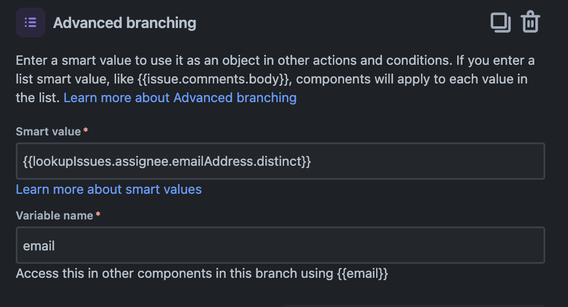Image resolution: width=568 pixels, height=307 pixels.
Task: Focus the Smart value input field
Action: click(281, 161)
